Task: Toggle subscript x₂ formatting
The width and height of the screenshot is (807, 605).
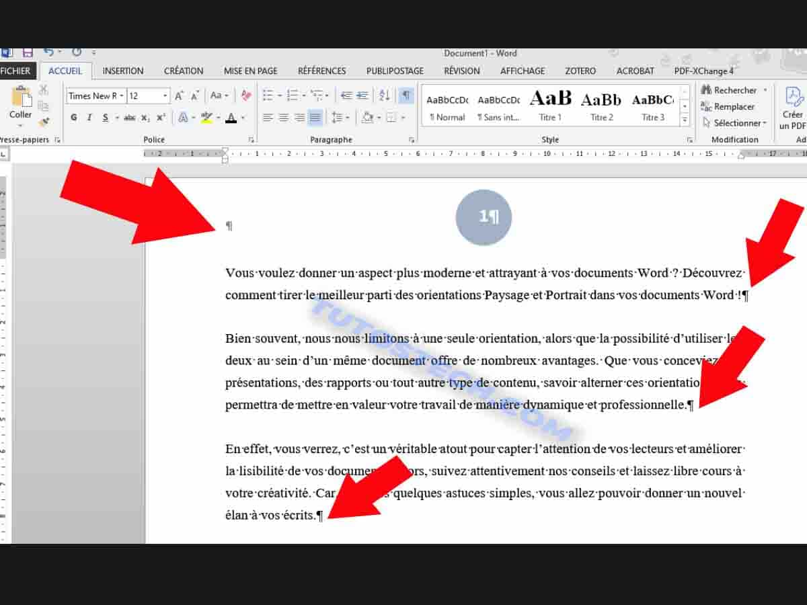Action: coord(146,118)
